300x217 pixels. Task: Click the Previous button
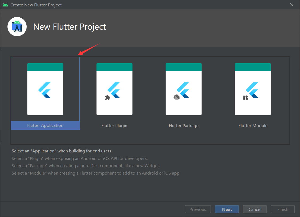coord(198,209)
